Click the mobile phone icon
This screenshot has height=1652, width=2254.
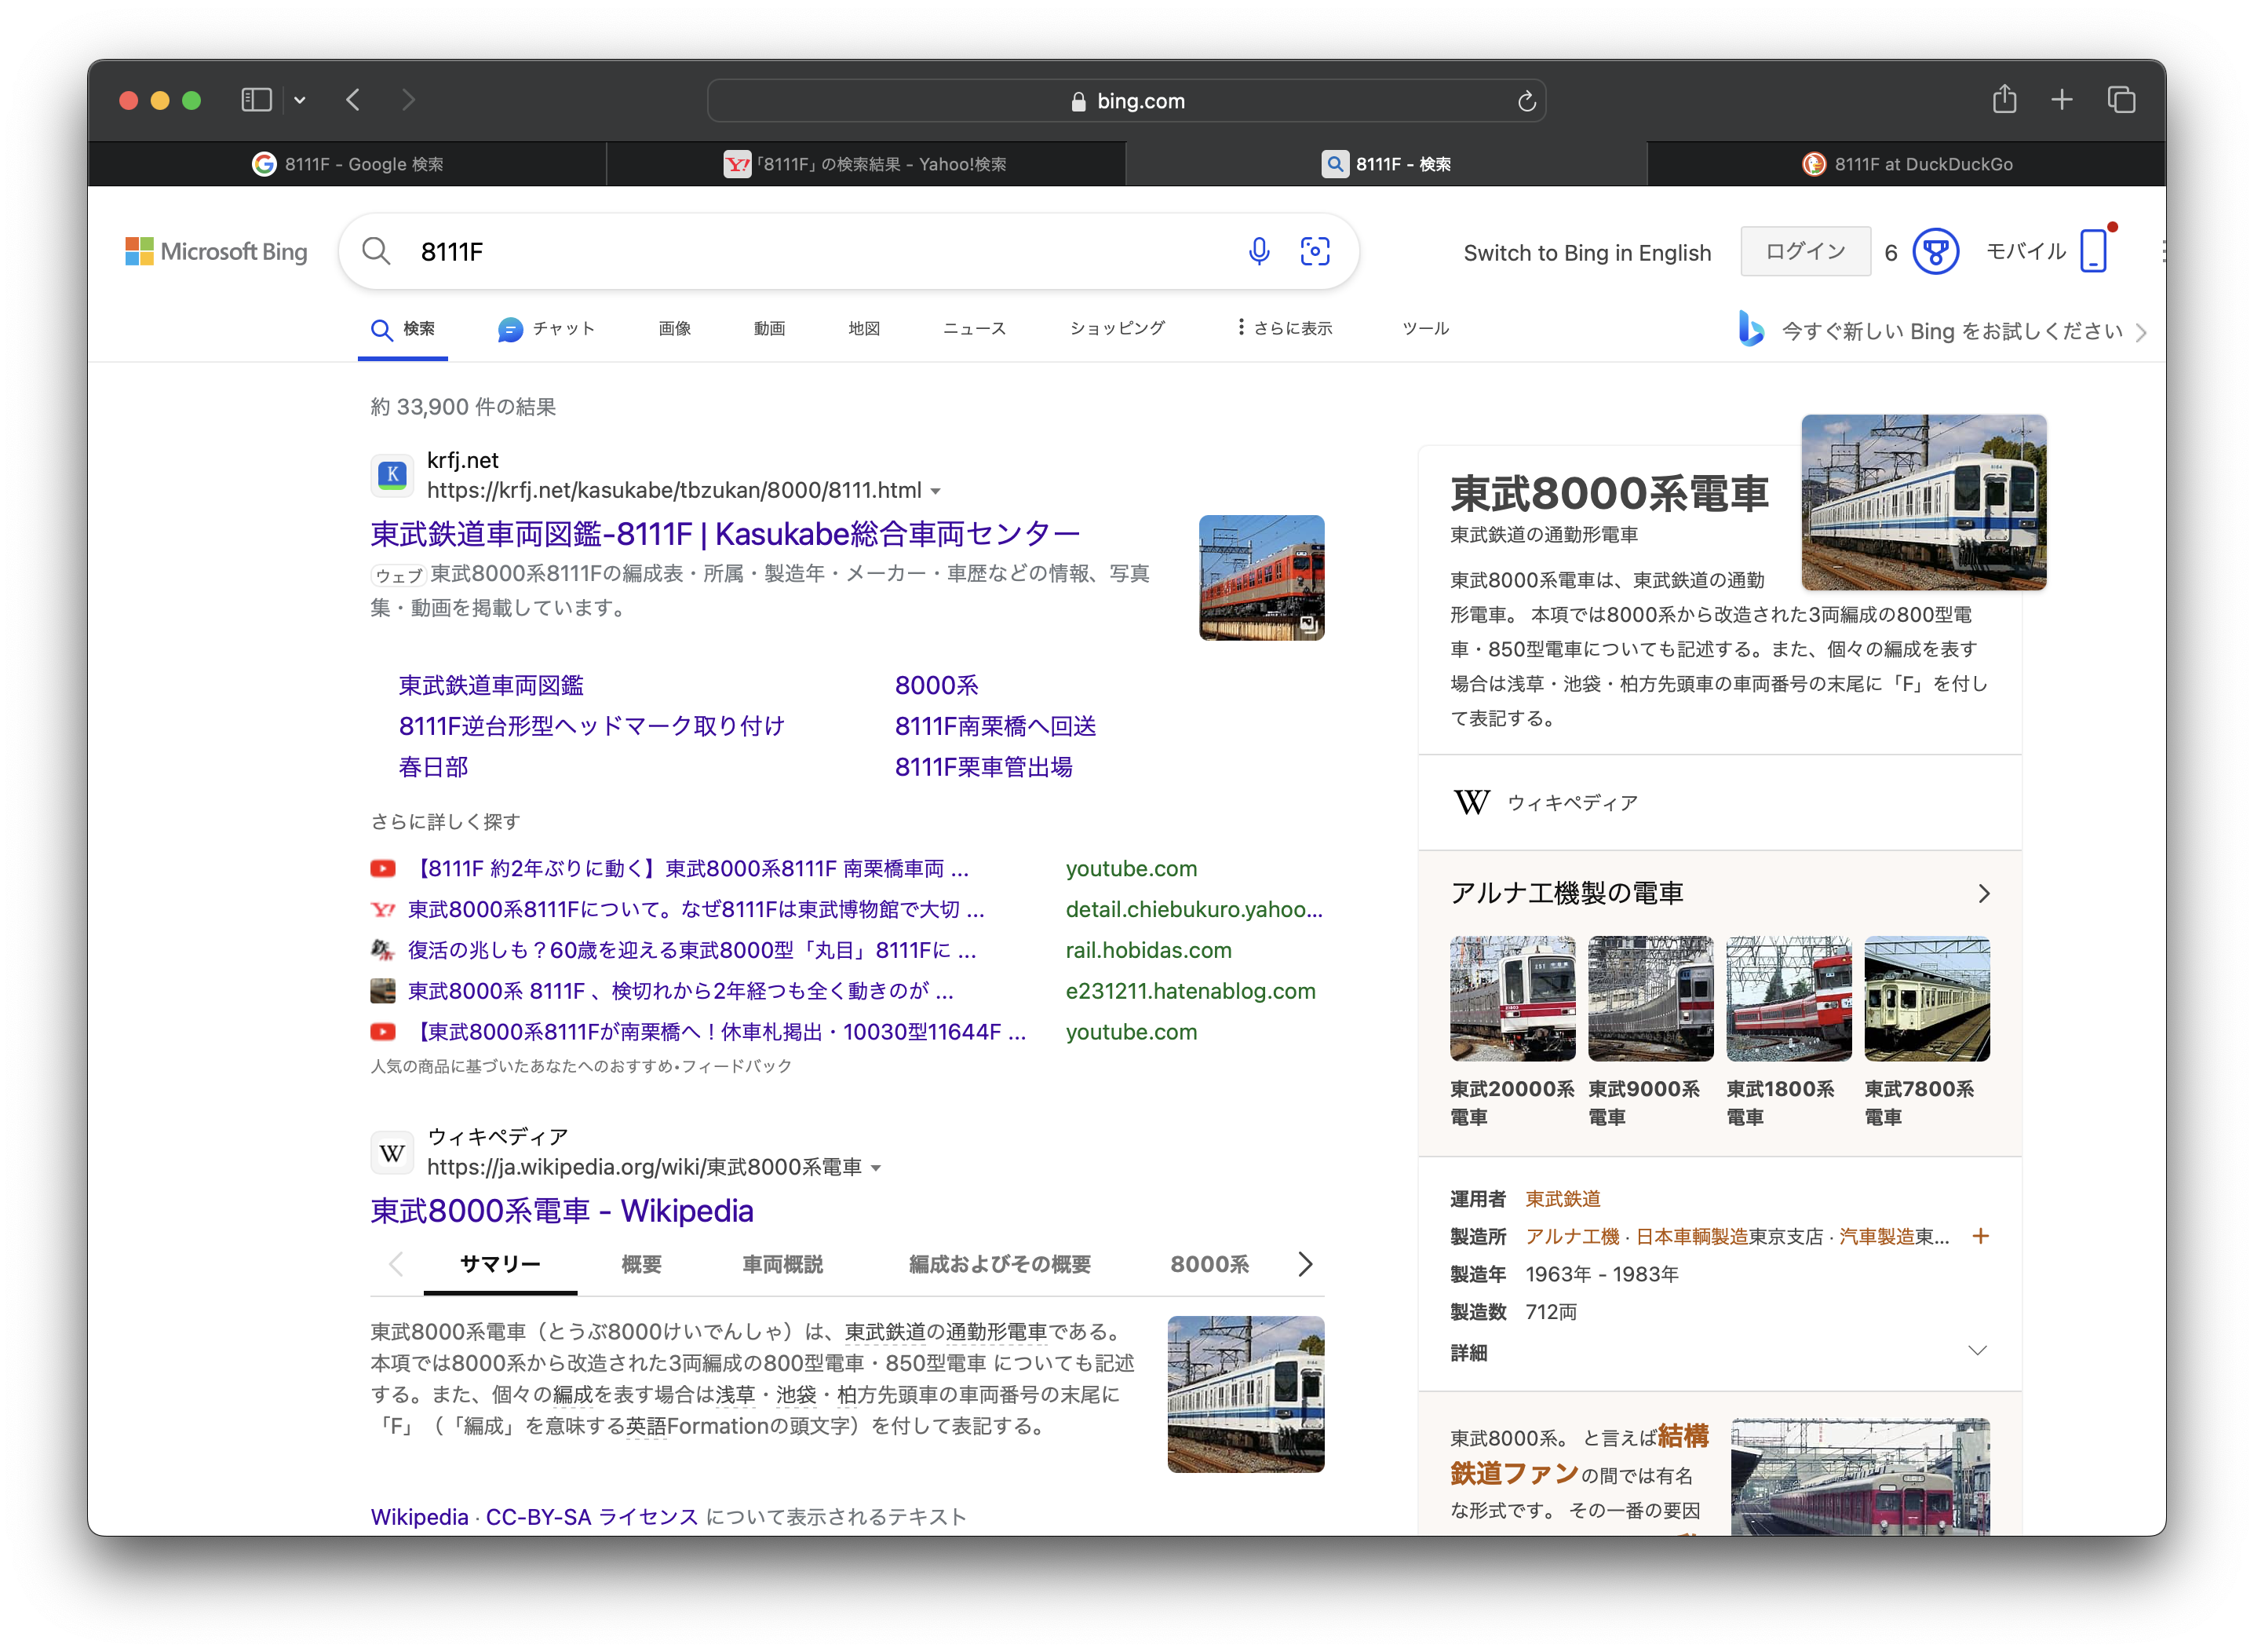click(2093, 251)
